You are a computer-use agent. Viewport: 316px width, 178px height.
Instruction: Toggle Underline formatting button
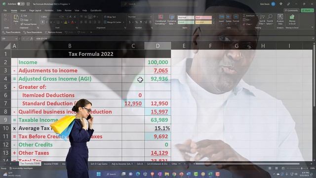point(51,22)
